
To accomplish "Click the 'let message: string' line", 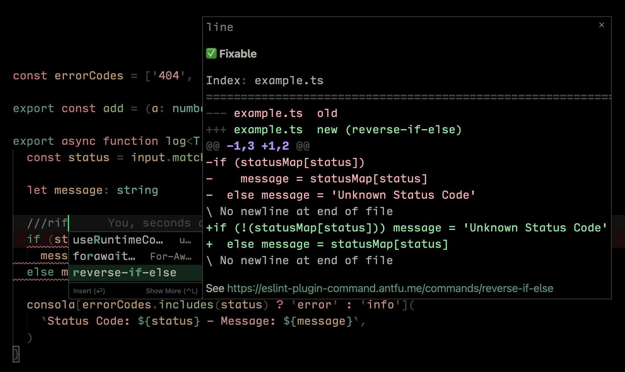I will click(92, 190).
